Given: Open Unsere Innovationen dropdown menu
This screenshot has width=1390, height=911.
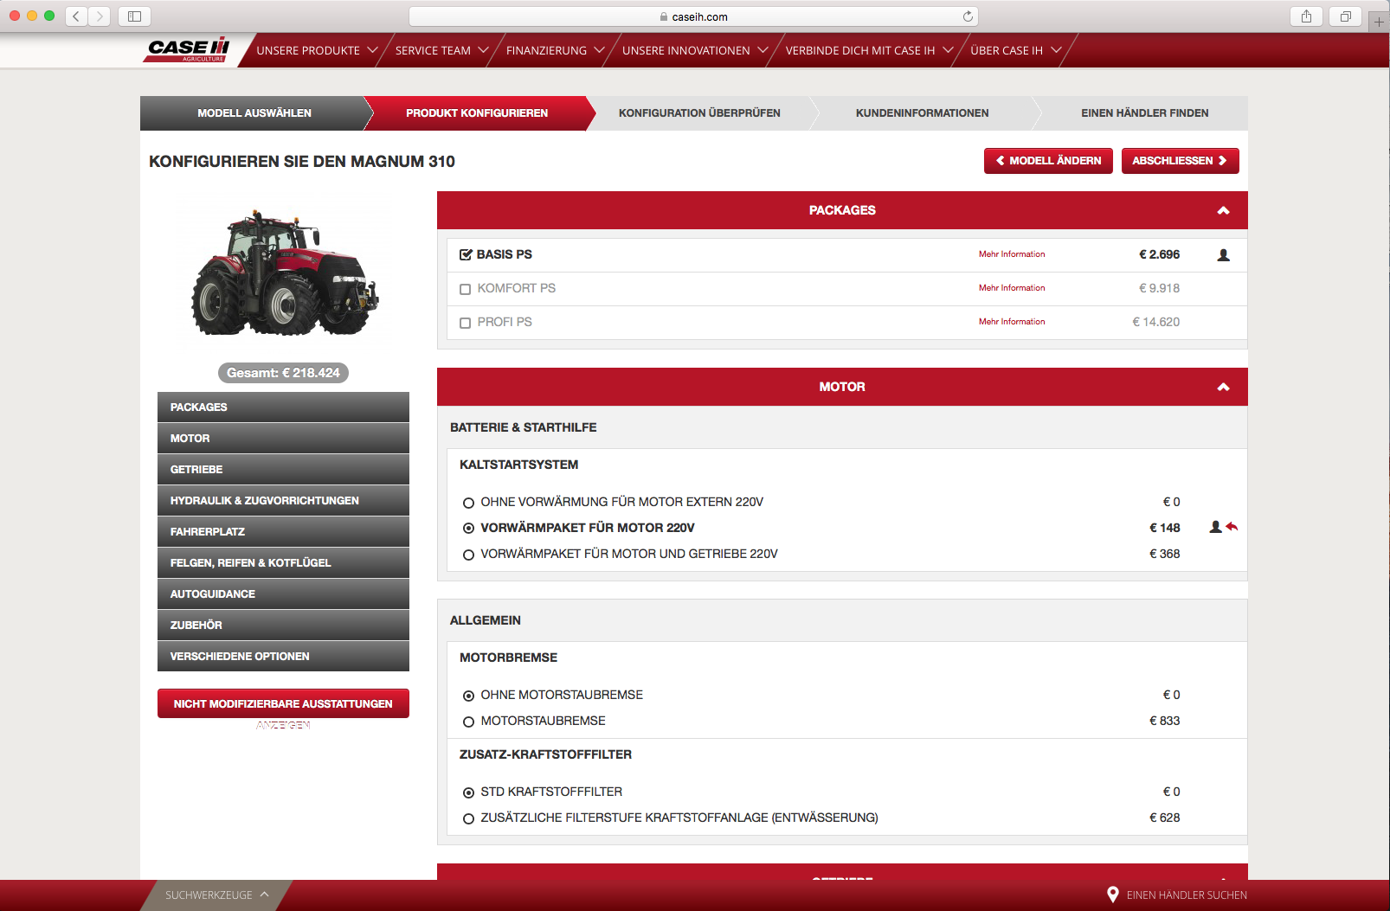Looking at the screenshot, I should click(x=695, y=50).
